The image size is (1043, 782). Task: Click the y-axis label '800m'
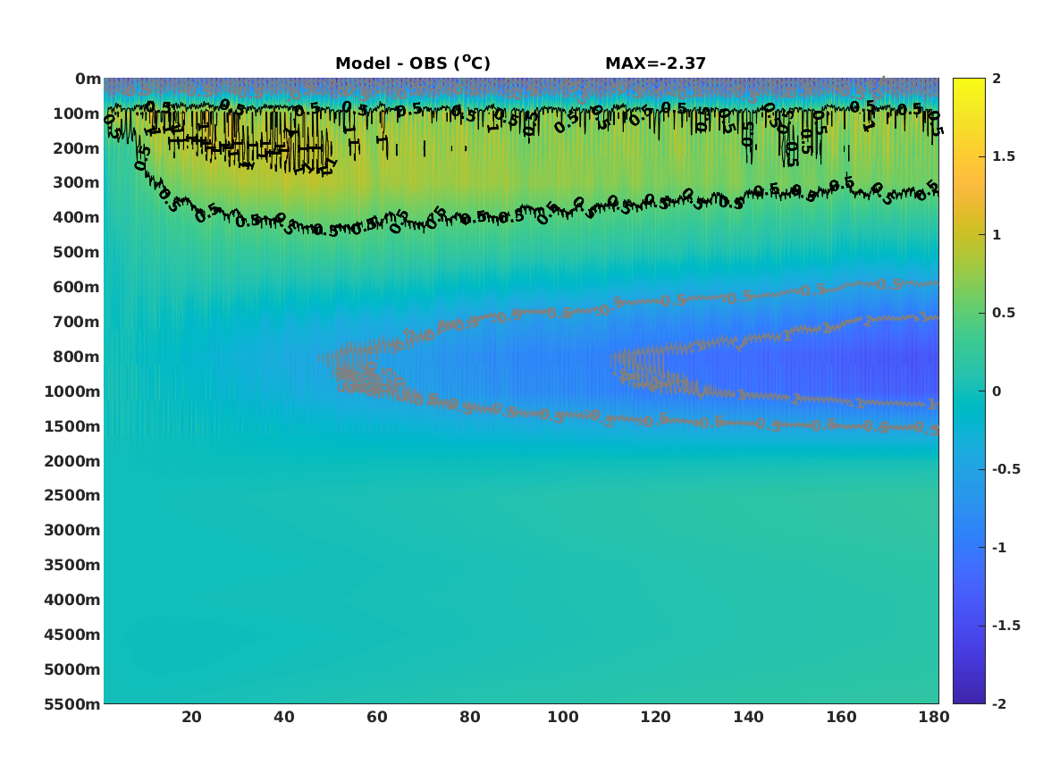click(x=77, y=357)
